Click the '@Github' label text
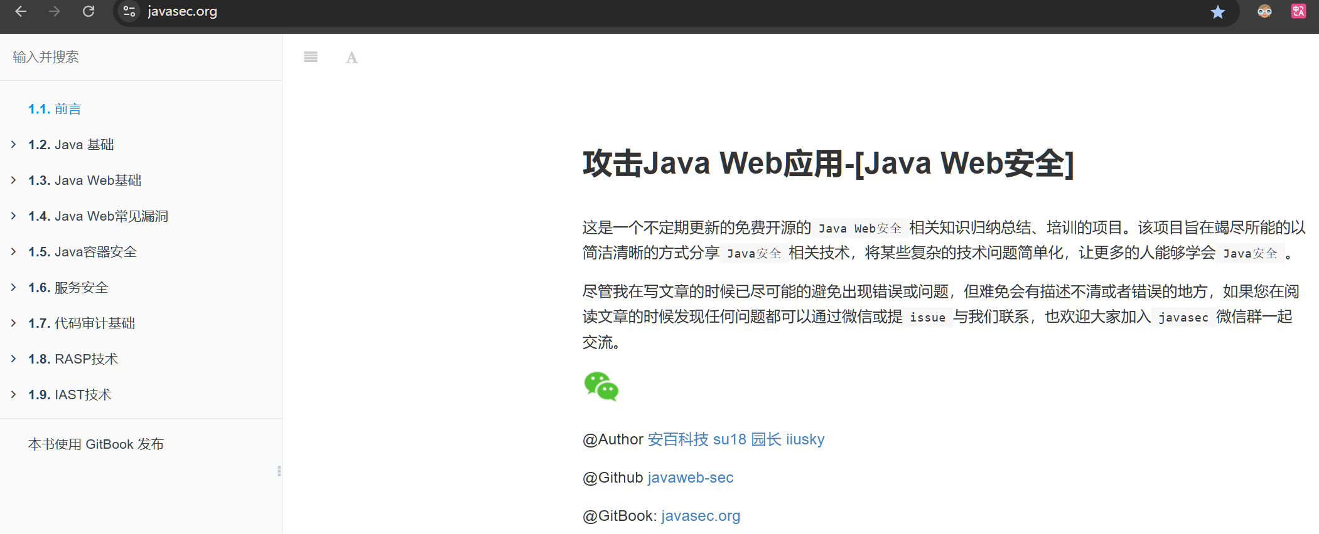The height and width of the screenshot is (534, 1319). click(x=613, y=478)
